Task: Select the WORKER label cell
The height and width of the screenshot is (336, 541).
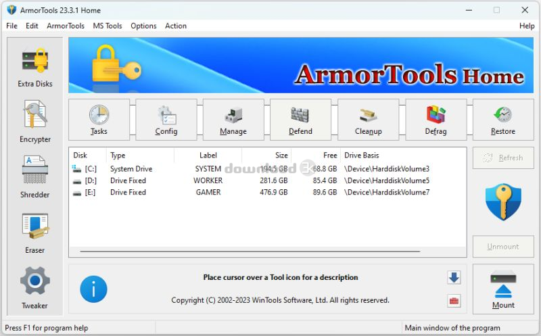Action: [x=208, y=181]
